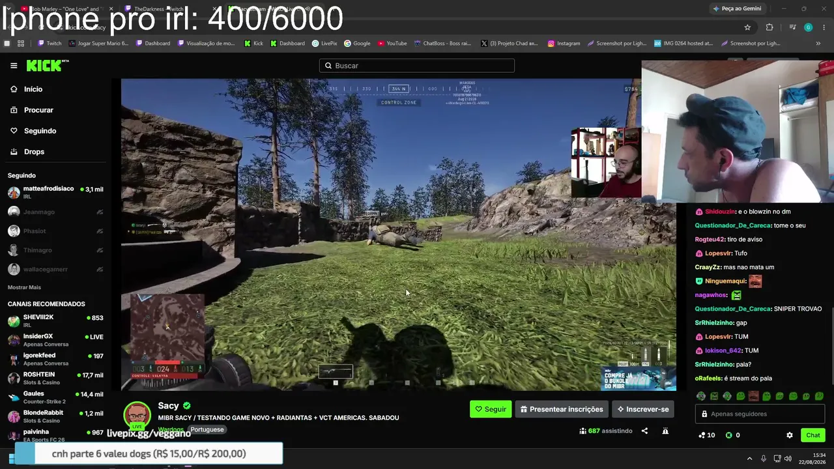Viewport: 834px width, 469px height.
Task: Click the Procurar browse icon
Action: pos(14,110)
